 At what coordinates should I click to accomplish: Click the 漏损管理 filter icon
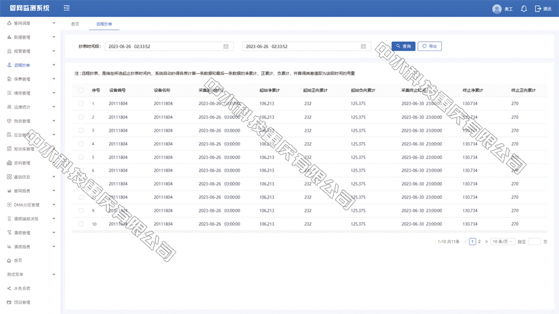(x=9, y=233)
